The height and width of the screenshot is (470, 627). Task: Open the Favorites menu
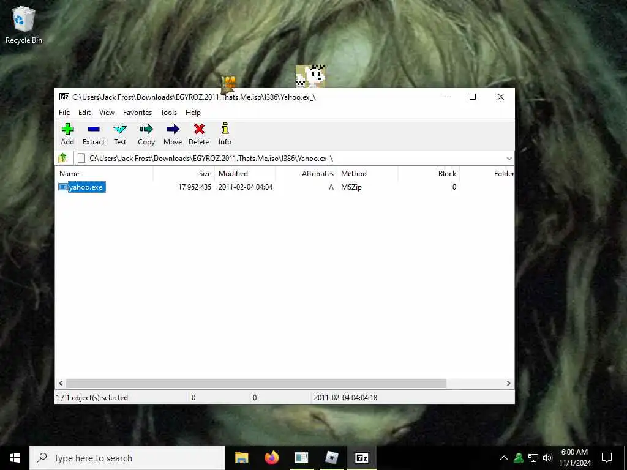point(137,113)
